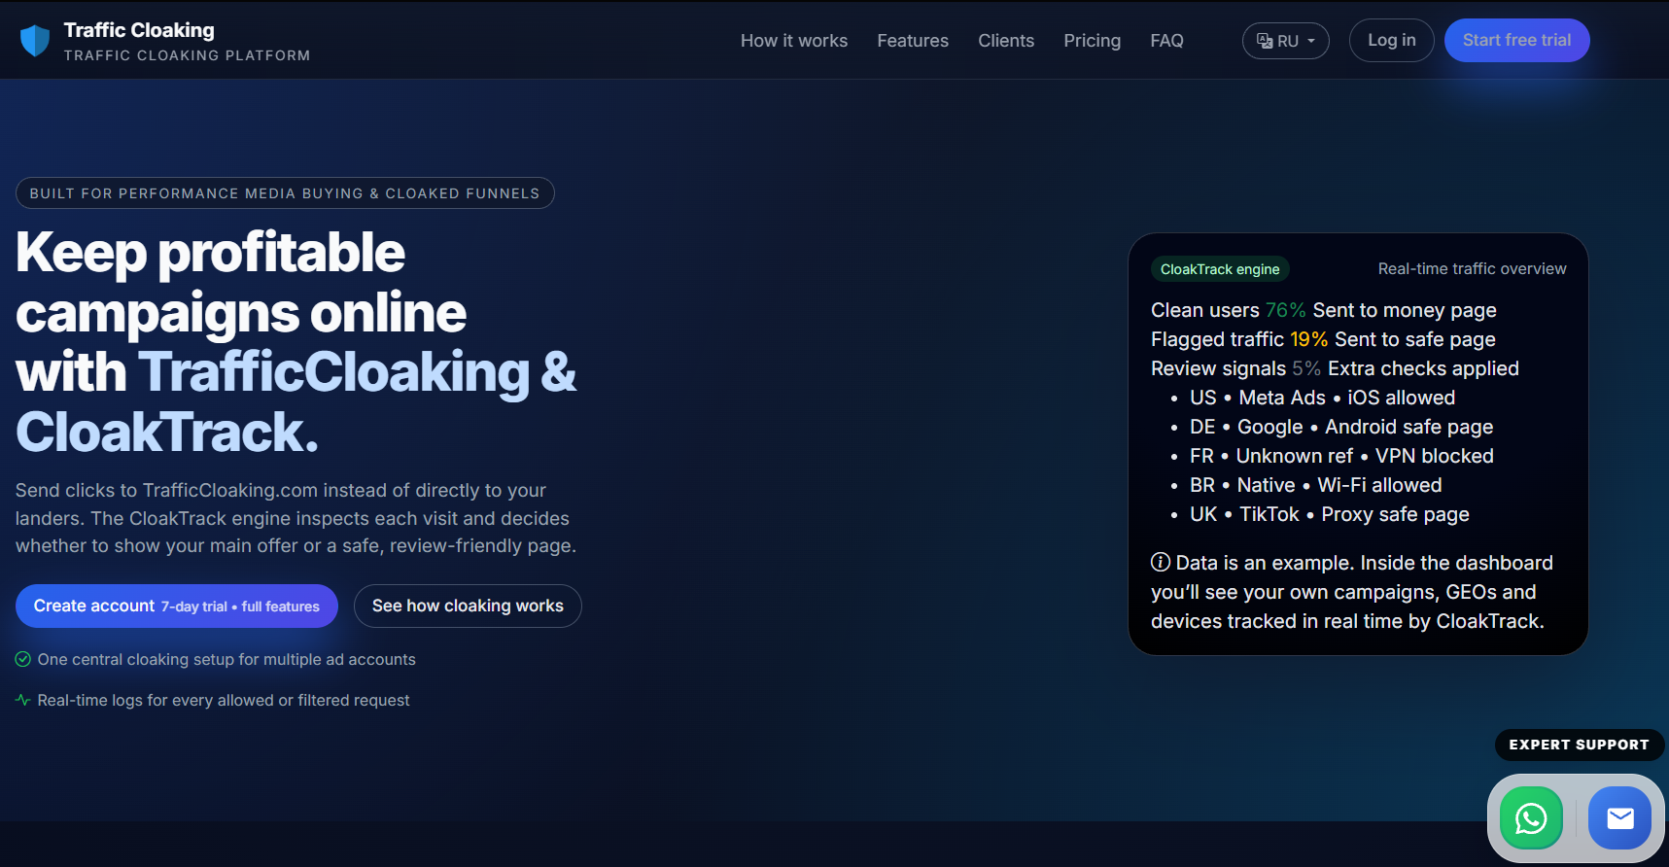Select See how cloaking works button
The image size is (1669, 867).
click(468, 606)
